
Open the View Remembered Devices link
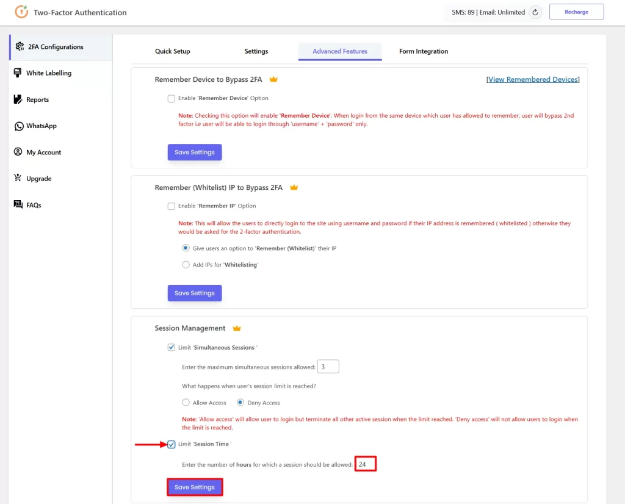click(533, 79)
